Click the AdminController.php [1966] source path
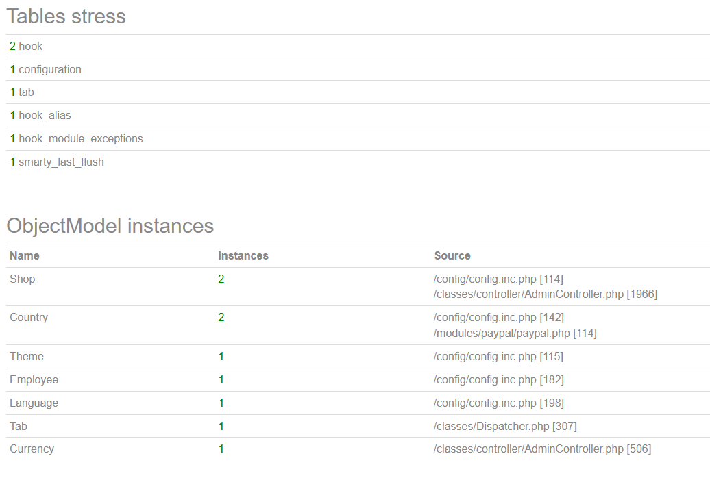The height and width of the screenshot is (478, 710). (x=546, y=294)
